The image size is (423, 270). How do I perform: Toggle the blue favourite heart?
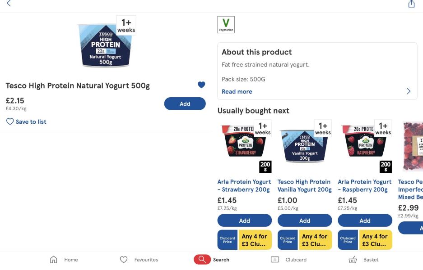(201, 85)
